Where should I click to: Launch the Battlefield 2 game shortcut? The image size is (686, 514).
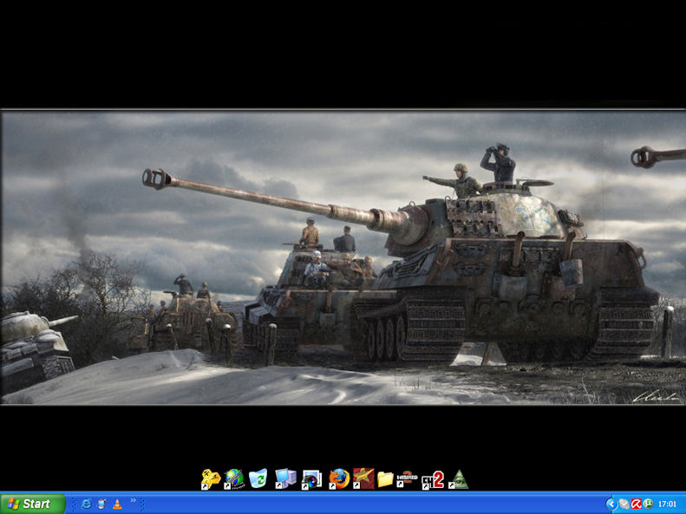[x=407, y=478]
